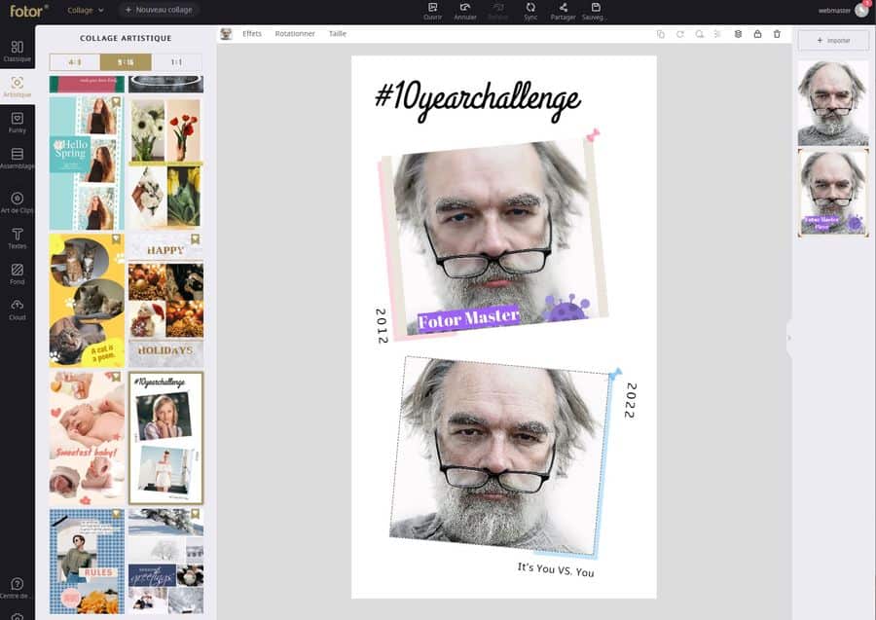Image resolution: width=876 pixels, height=620 pixels.
Task: Open the layers stack icon
Action: pos(738,34)
